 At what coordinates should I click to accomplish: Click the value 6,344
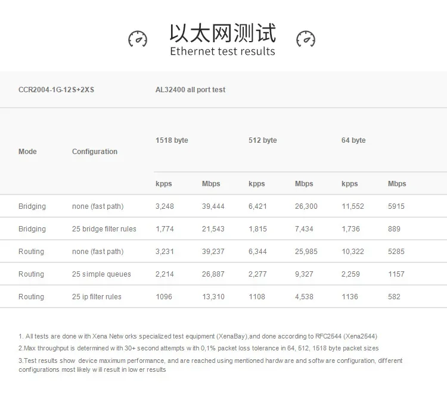coord(257,252)
